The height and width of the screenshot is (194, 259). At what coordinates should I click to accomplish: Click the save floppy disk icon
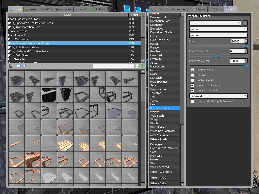tap(11, 66)
